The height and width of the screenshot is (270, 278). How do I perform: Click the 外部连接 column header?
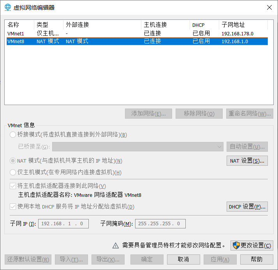click(x=102, y=25)
